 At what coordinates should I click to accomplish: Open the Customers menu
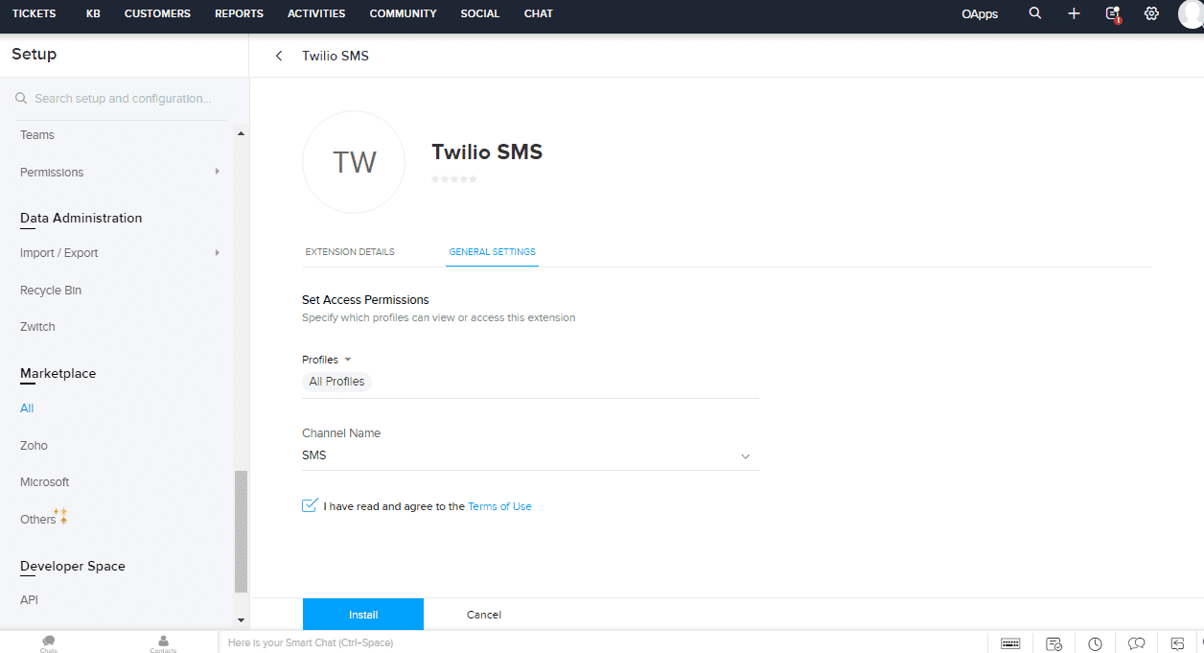coord(157,13)
